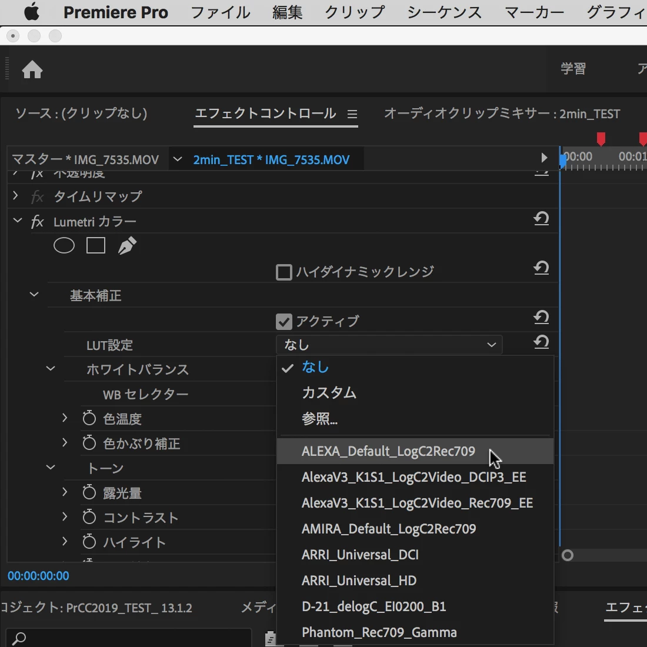Expand the 色かぶり補正 parameter
Viewport: 647px width, 647px height.
65,442
